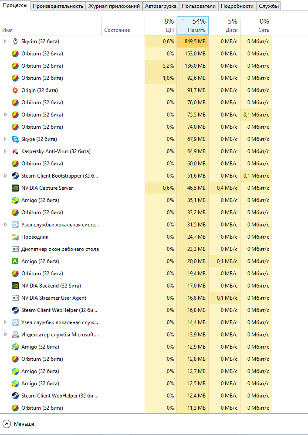
Task: Click the Steam Client Bootstrapper icon
Action: click(15, 176)
